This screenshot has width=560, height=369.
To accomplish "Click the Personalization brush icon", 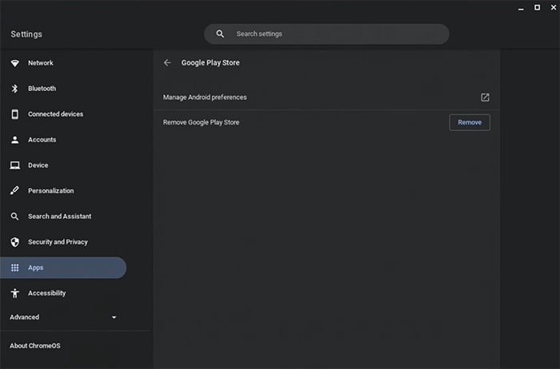I will pos(14,191).
